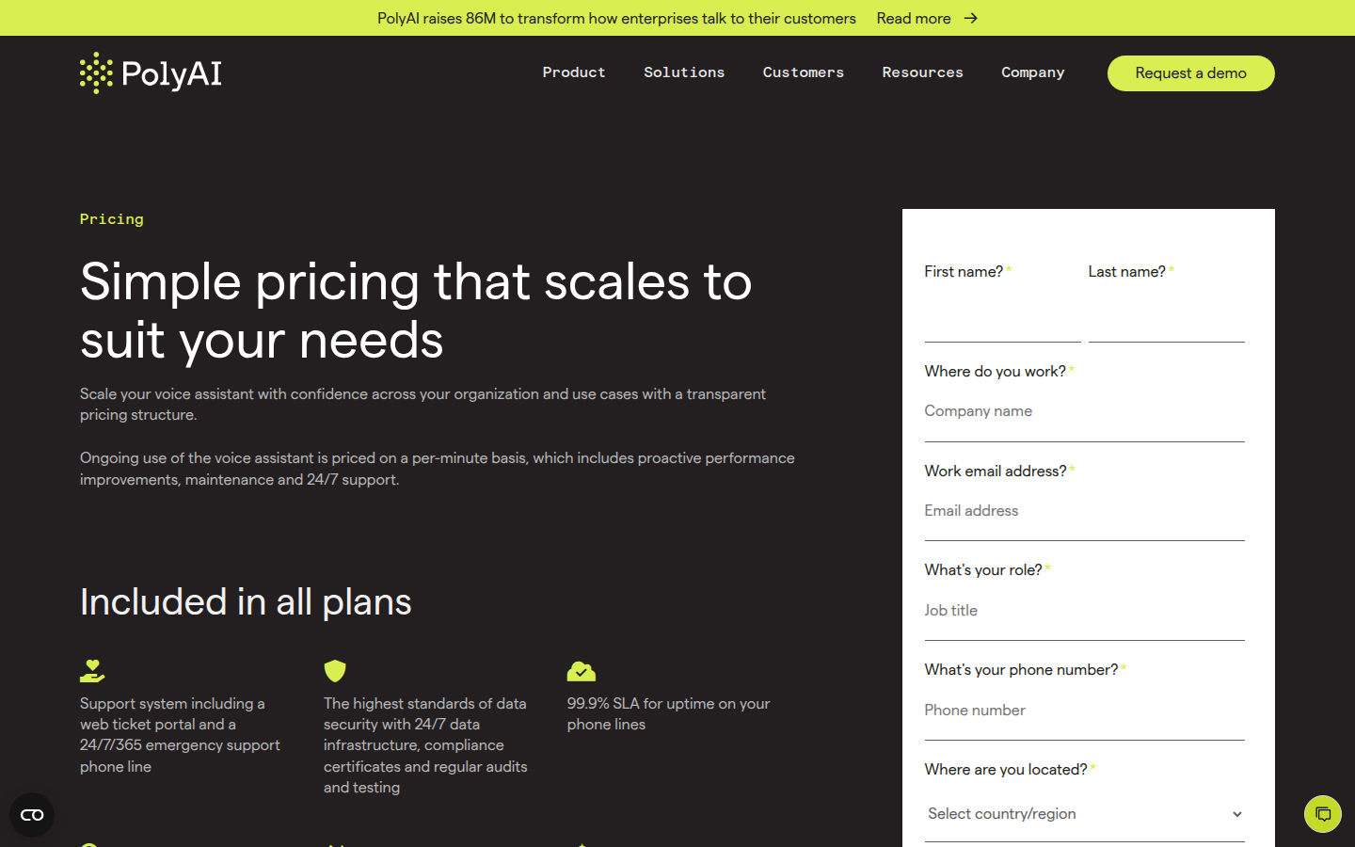Click the PolyAI logo
Viewport: 1355px width, 847px height.
[151, 73]
